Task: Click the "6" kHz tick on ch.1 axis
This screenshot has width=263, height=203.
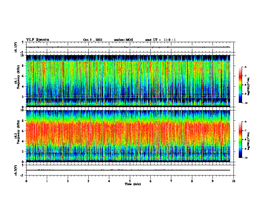Action: pos(23,76)
